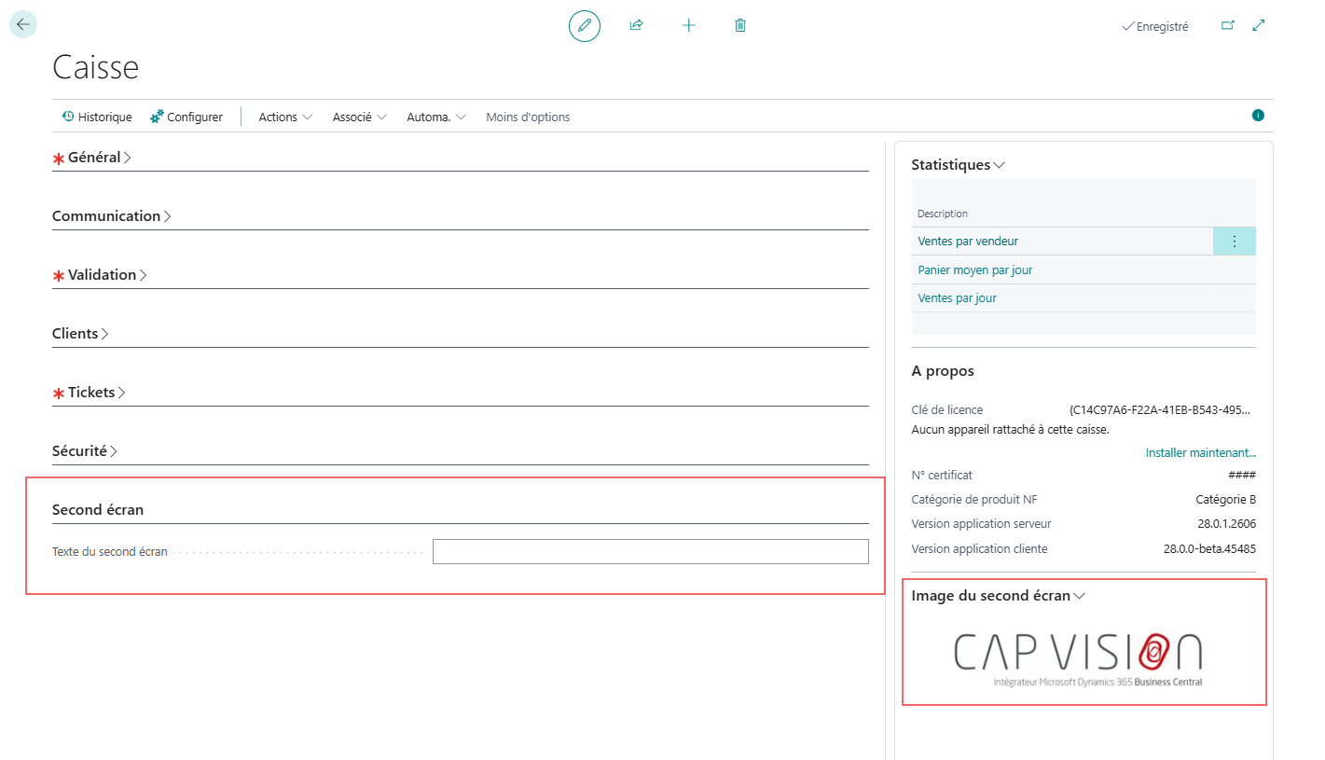Click Installer maintenant link
The image size is (1325, 760).
coord(1201,453)
